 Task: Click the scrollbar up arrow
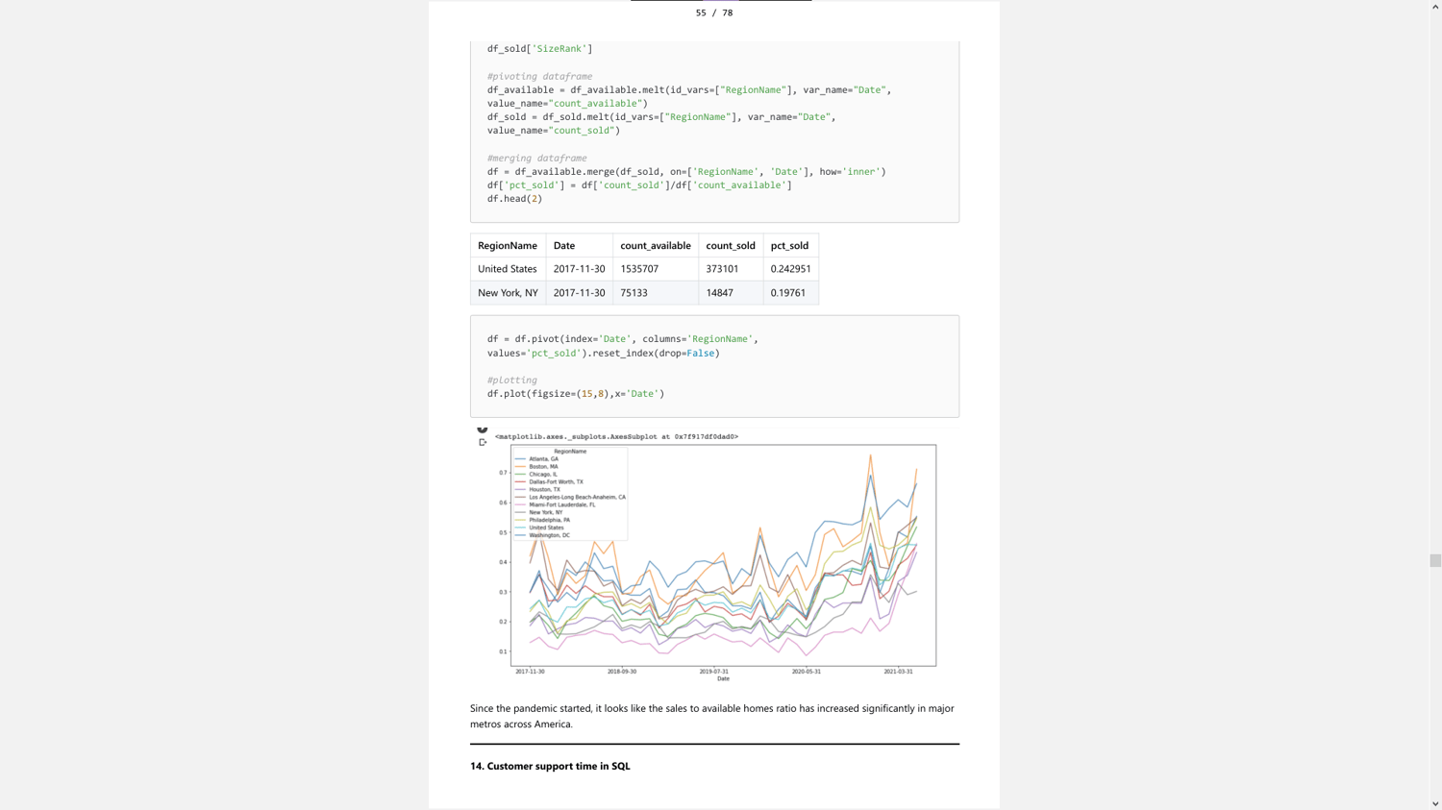click(1435, 6)
